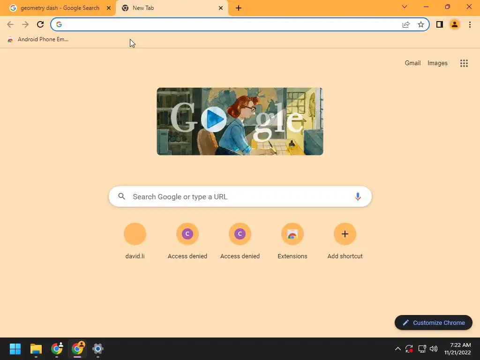The height and width of the screenshot is (360, 480).
Task: Open the network icon in system tray
Action: tap(422, 349)
